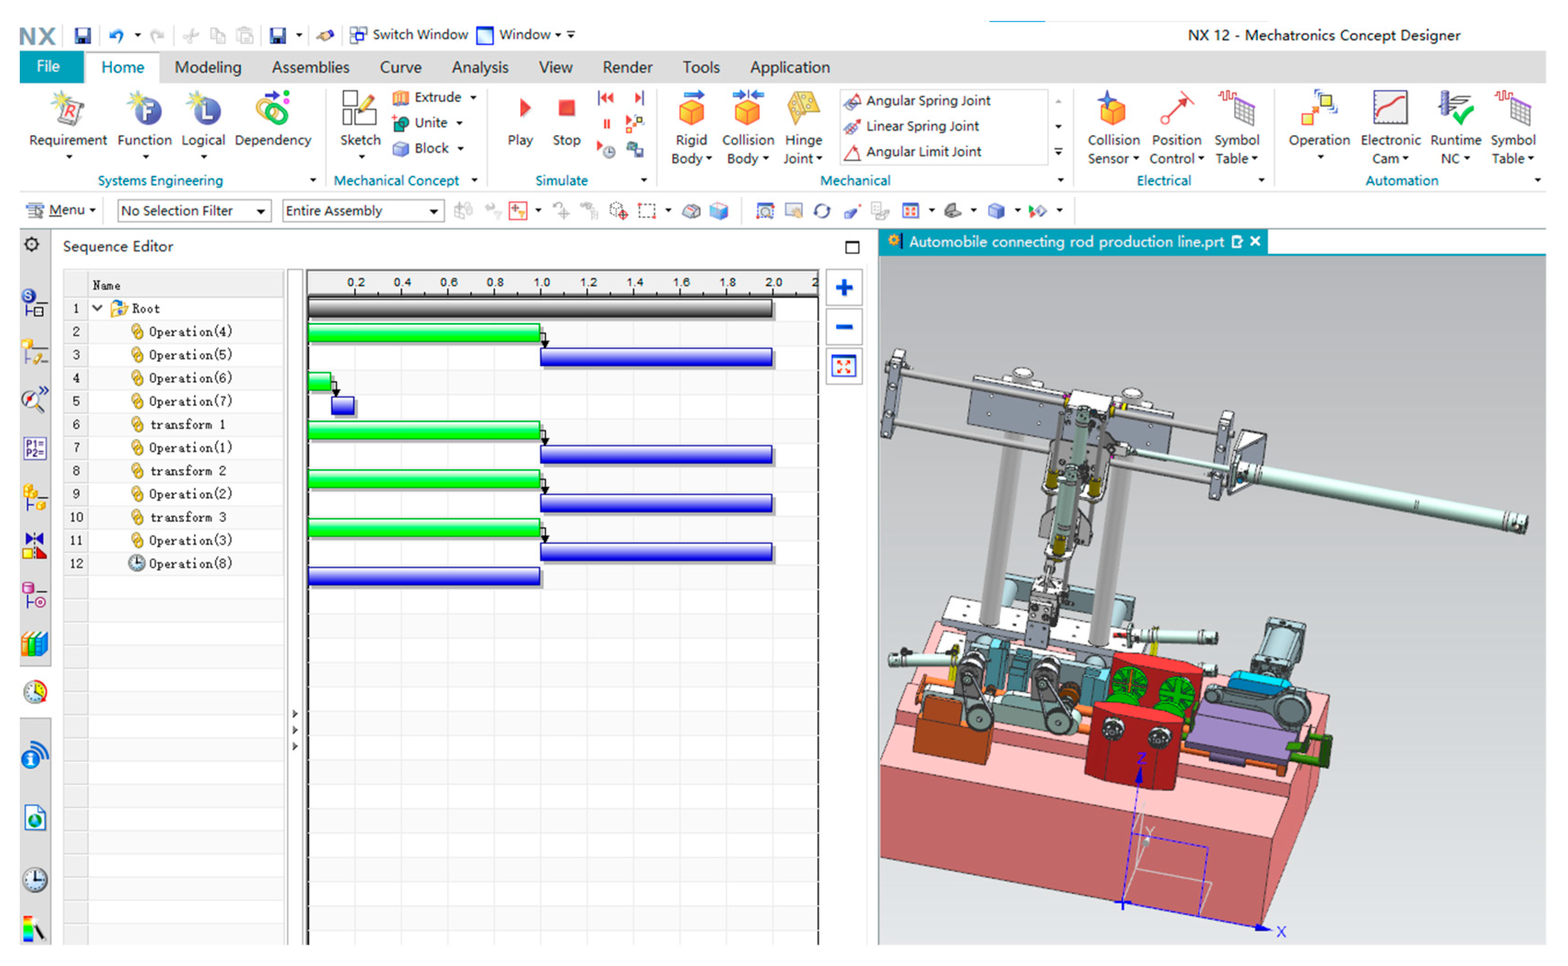Maximize the Sequence Editor panel
Image resolution: width=1568 pixels, height=966 pixels.
pos(852,247)
